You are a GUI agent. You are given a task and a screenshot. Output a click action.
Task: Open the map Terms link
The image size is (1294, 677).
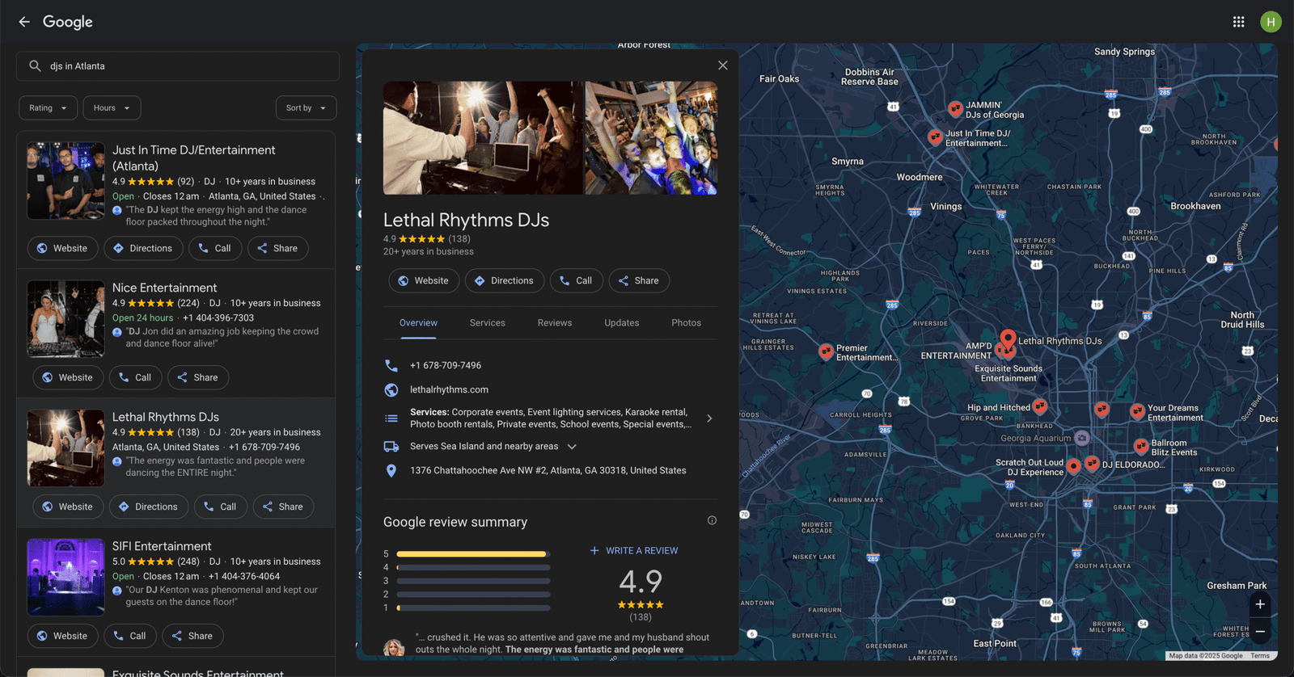tap(1259, 656)
